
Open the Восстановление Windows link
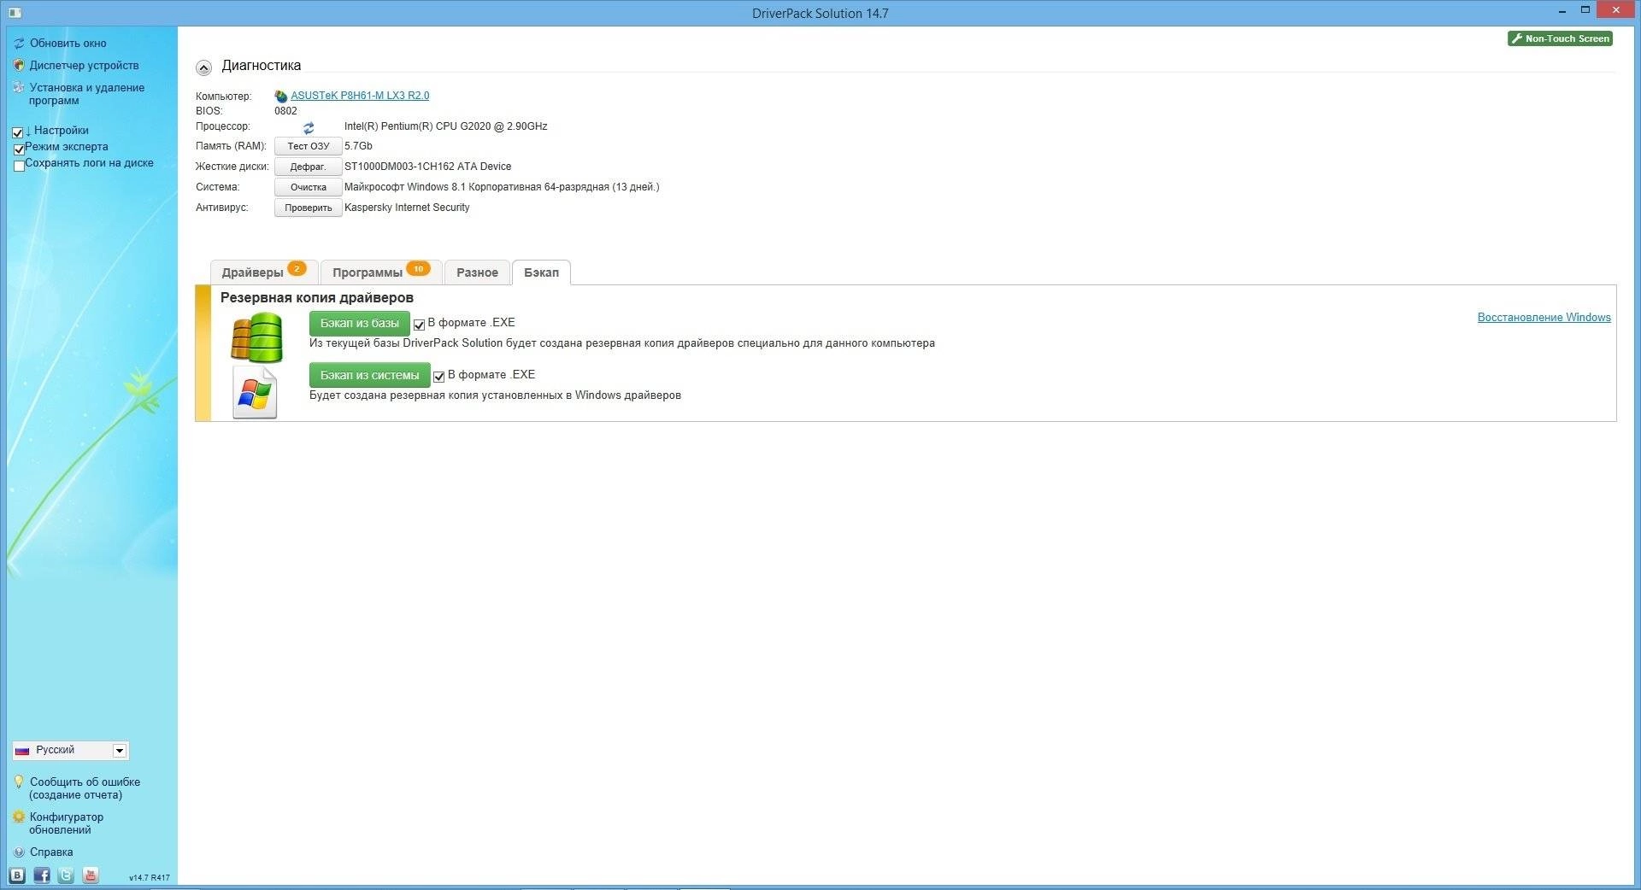click(x=1544, y=317)
